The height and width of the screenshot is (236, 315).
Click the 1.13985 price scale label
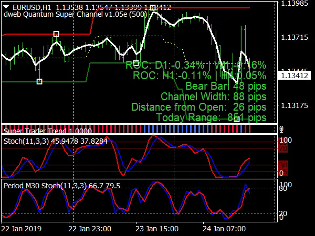(x=296, y=4)
